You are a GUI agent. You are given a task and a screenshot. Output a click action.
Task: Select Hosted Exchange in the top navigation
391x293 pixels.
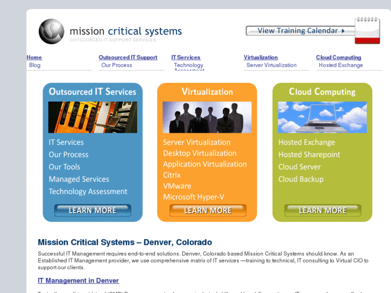click(340, 65)
